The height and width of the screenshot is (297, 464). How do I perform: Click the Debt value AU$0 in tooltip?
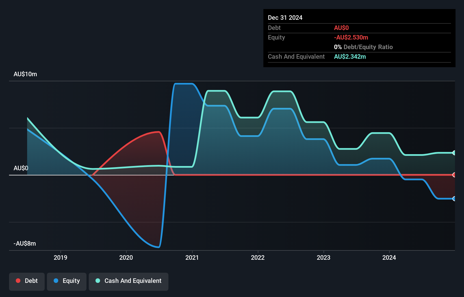[341, 28]
